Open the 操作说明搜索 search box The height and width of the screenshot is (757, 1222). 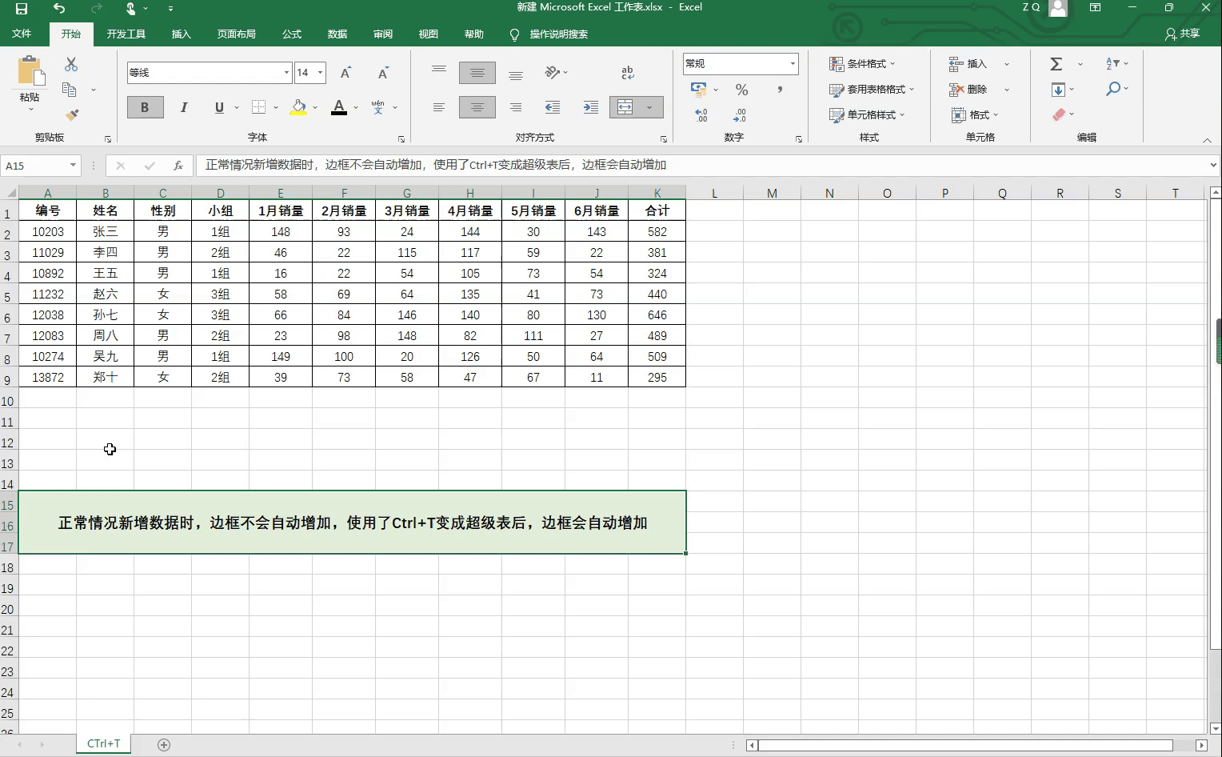[x=549, y=34]
